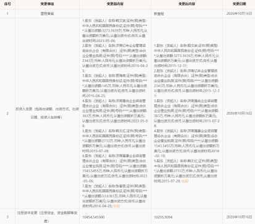
Task: Click the 变更后内容 column header
Action: [186, 4]
